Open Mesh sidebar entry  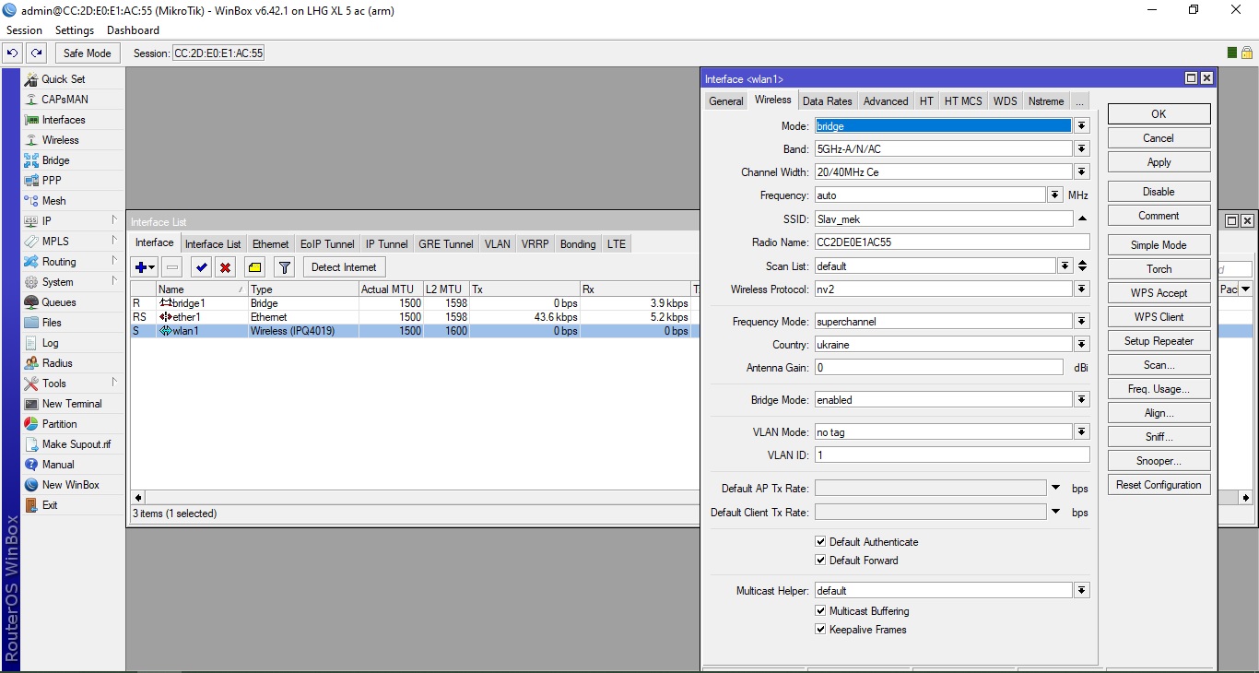pyautogui.click(x=54, y=201)
